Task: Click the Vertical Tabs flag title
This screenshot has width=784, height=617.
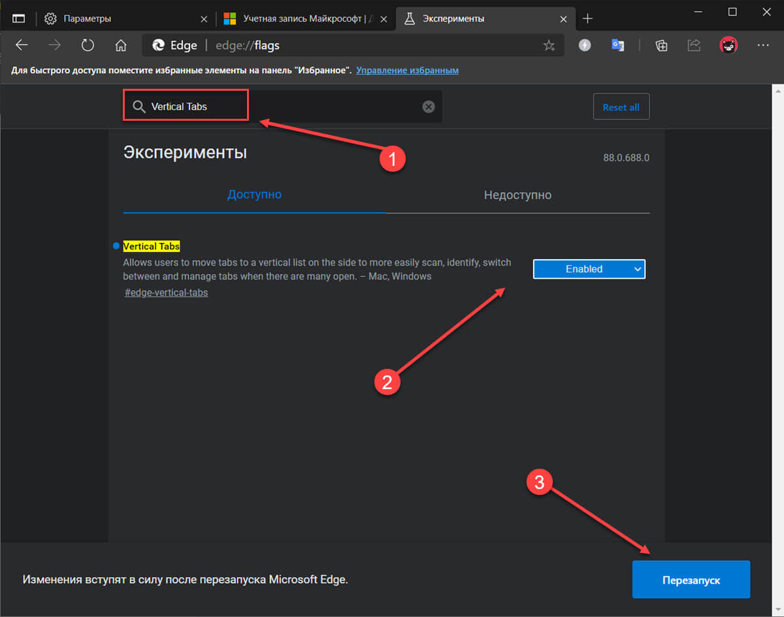Action: pos(152,246)
